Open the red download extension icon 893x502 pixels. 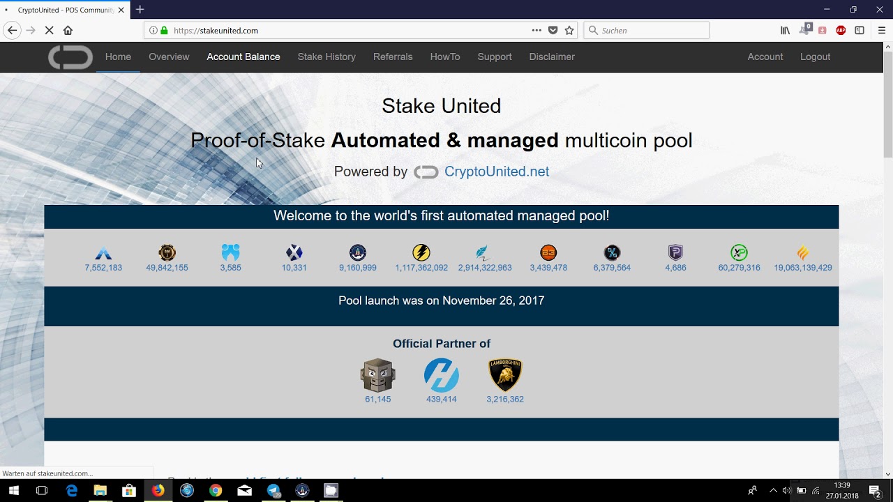point(823,30)
